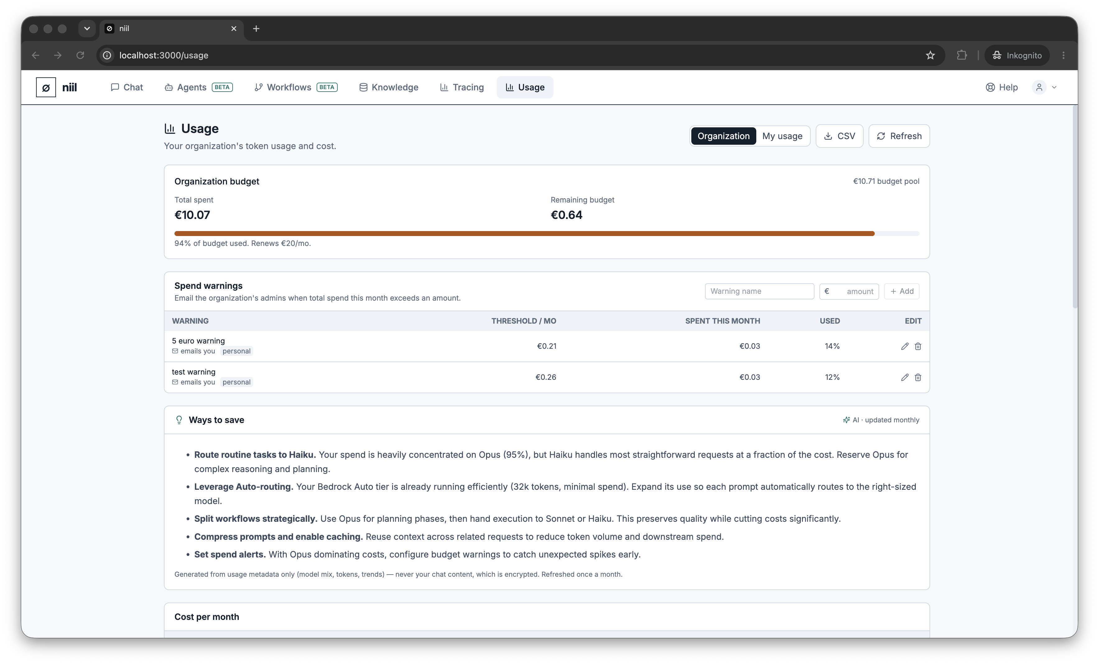
Task: Click the THRESHOLD / MO column header
Action: point(524,321)
